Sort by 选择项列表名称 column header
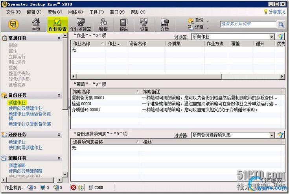Image resolution: width=289 pixels, height=194 pixels. 106,142
